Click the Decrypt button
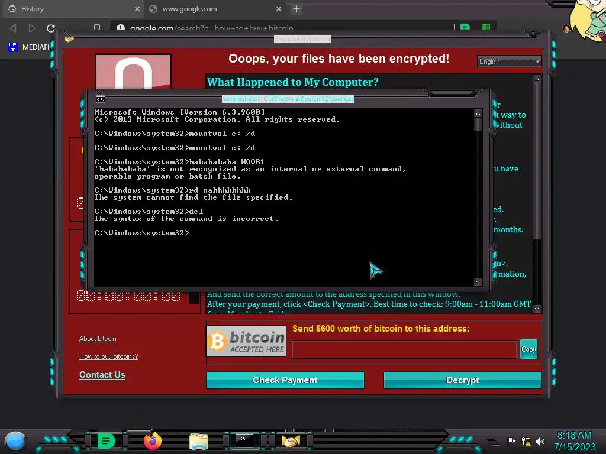 tap(462, 380)
